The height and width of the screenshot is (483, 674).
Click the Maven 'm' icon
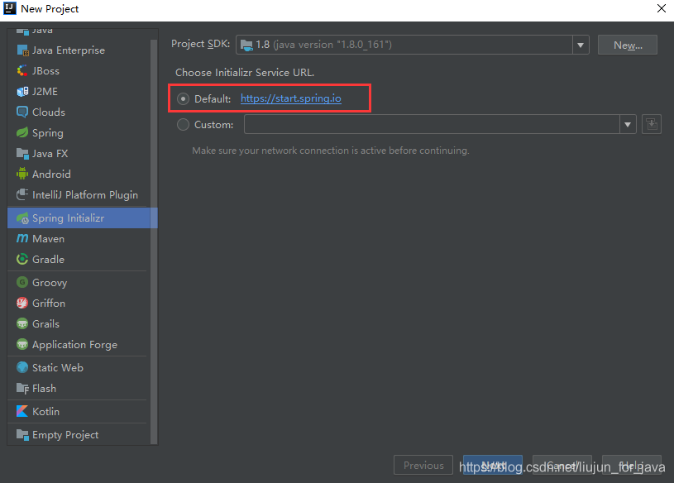tap(22, 238)
